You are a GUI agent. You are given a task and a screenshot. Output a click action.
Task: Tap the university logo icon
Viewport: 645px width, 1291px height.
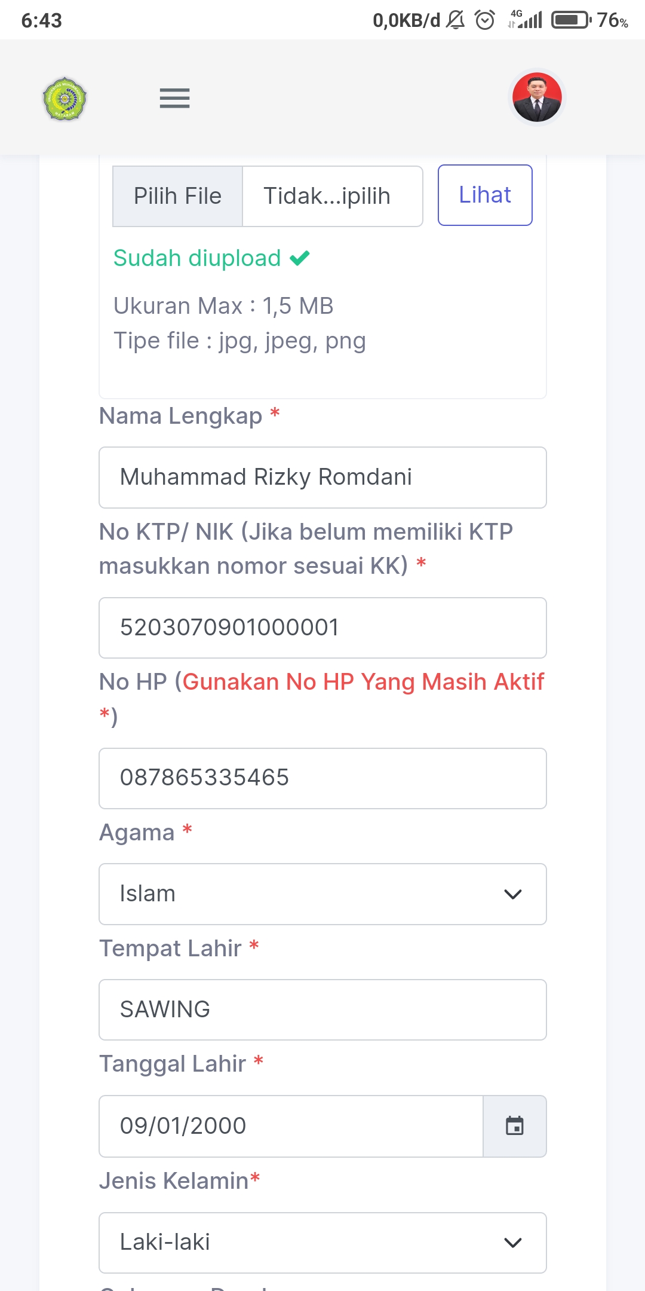tap(64, 99)
